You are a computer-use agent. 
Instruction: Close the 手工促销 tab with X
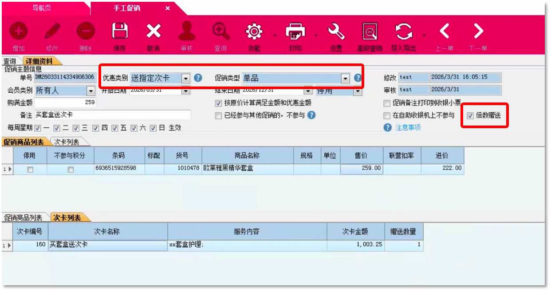(168, 8)
